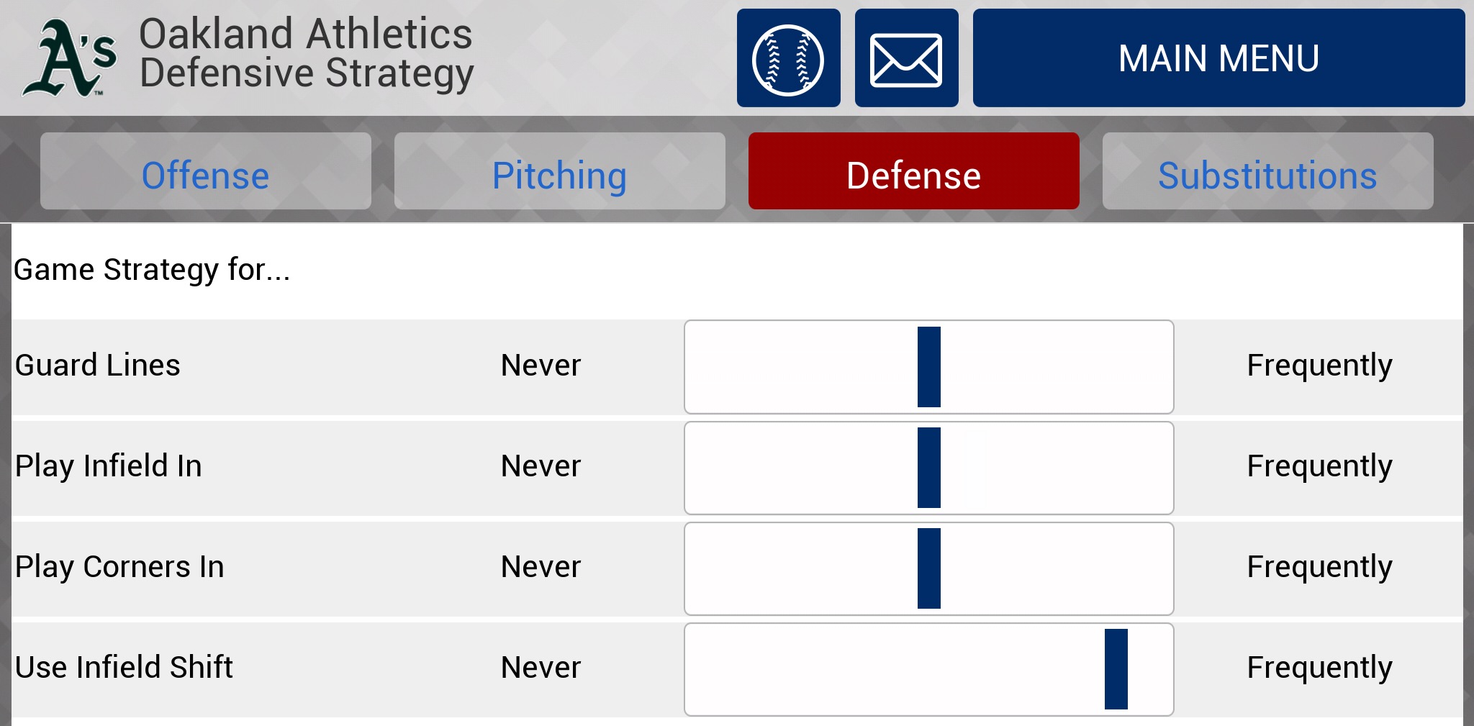Image resolution: width=1474 pixels, height=726 pixels.
Task: Click Frequently beside Play Infield In
Action: (x=1319, y=466)
